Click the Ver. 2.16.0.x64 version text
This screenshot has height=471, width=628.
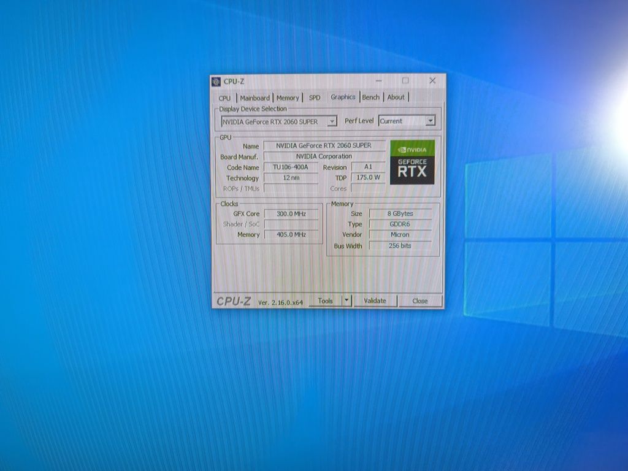click(x=280, y=302)
